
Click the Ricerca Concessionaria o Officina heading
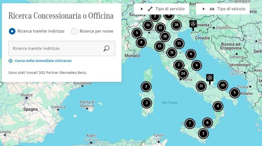point(61,16)
